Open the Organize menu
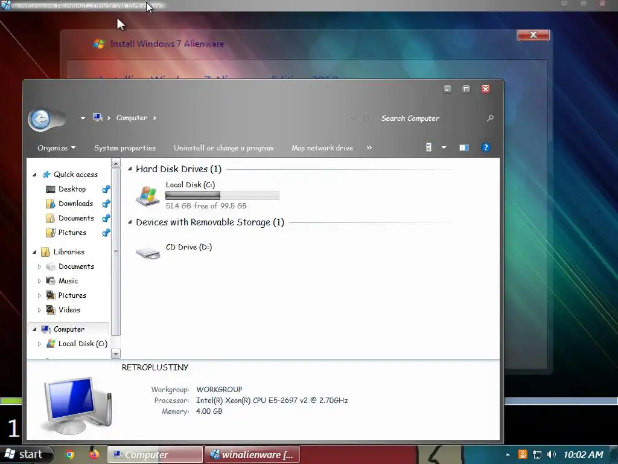This screenshot has height=464, width=618. click(x=56, y=148)
